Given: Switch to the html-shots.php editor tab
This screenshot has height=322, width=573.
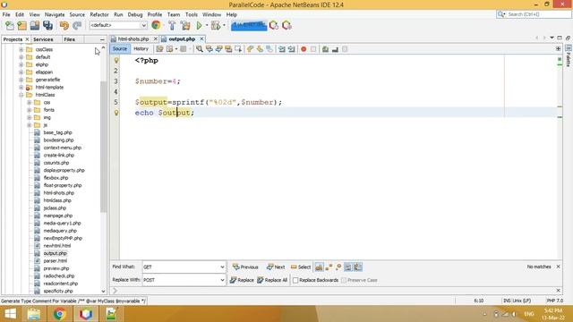Looking at the screenshot, I should pyautogui.click(x=133, y=38).
